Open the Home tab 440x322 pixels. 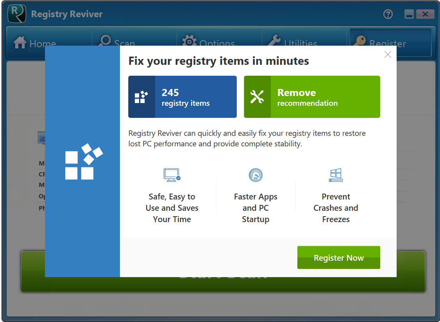tap(49, 42)
